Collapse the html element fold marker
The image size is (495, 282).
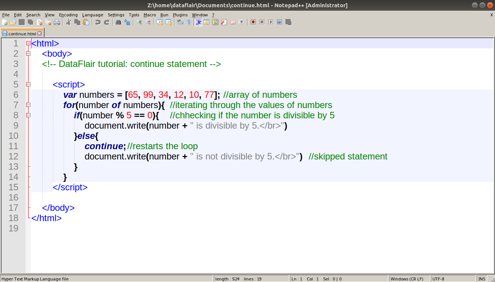[x=28, y=43]
